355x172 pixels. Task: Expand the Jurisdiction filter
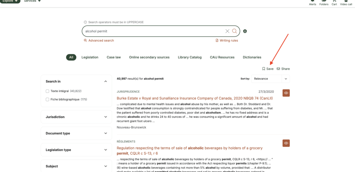[76, 117]
